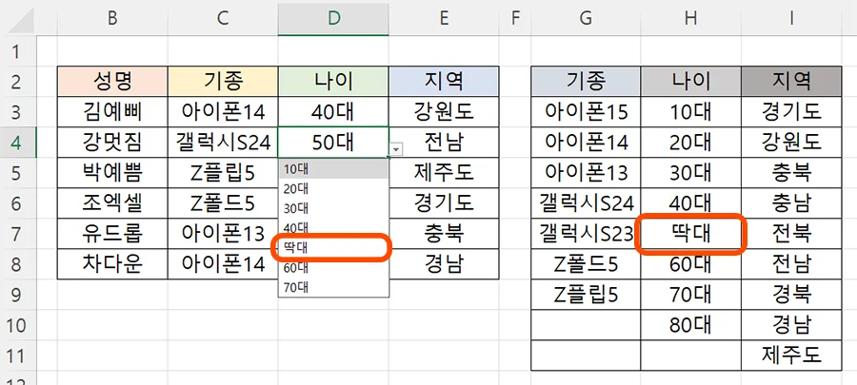Viewport: 857px width, 385px height.
Task: Click the active cell showing 50대
Action: point(333,143)
